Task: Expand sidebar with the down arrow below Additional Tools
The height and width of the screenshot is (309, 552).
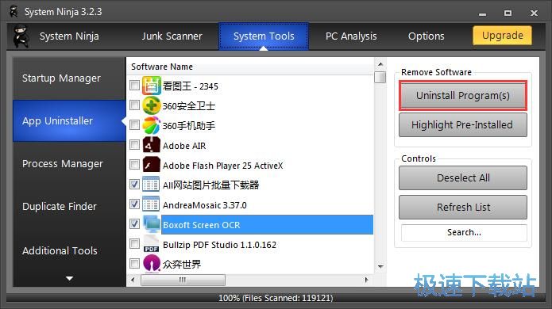Action: [x=69, y=278]
